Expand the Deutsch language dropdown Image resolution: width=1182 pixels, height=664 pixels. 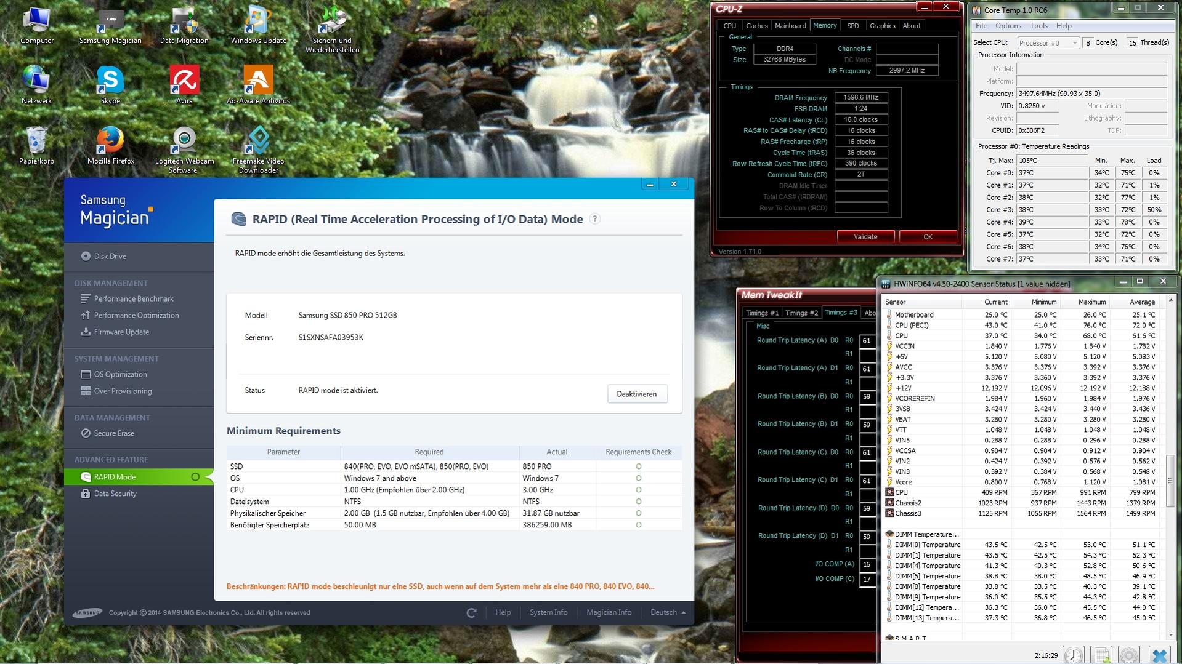[668, 612]
